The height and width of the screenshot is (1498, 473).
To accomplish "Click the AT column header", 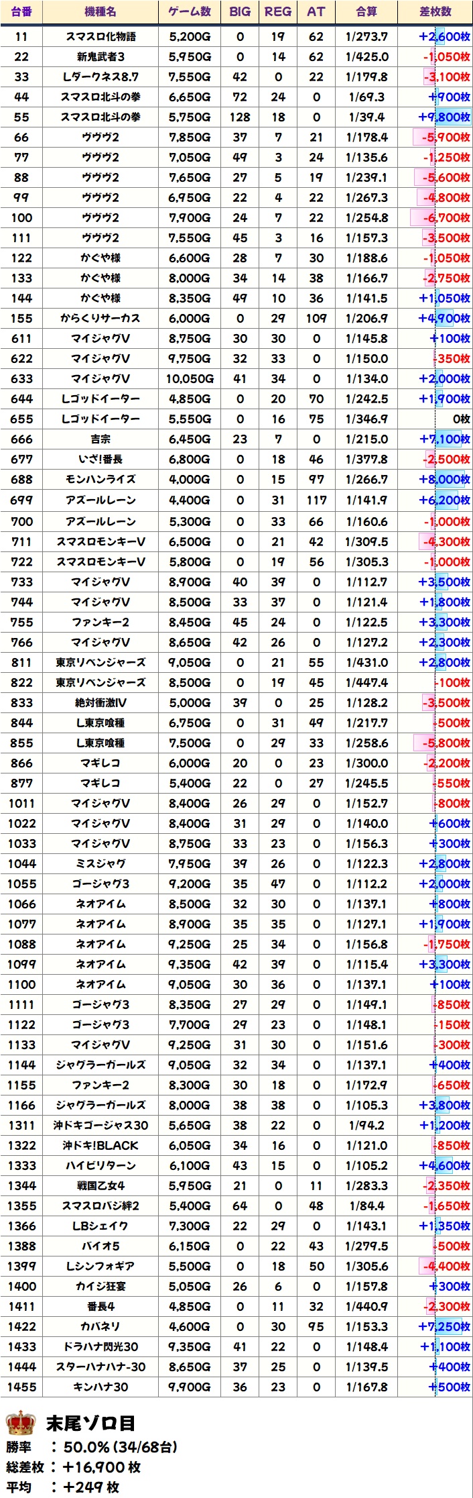I will (x=316, y=11).
